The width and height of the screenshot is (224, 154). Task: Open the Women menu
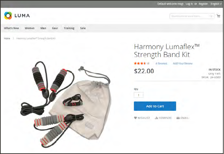pyautogui.click(x=30, y=28)
